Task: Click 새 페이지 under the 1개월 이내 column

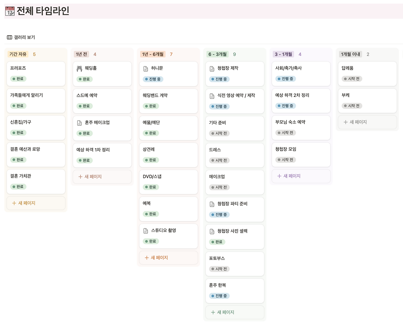Action: click(x=367, y=122)
